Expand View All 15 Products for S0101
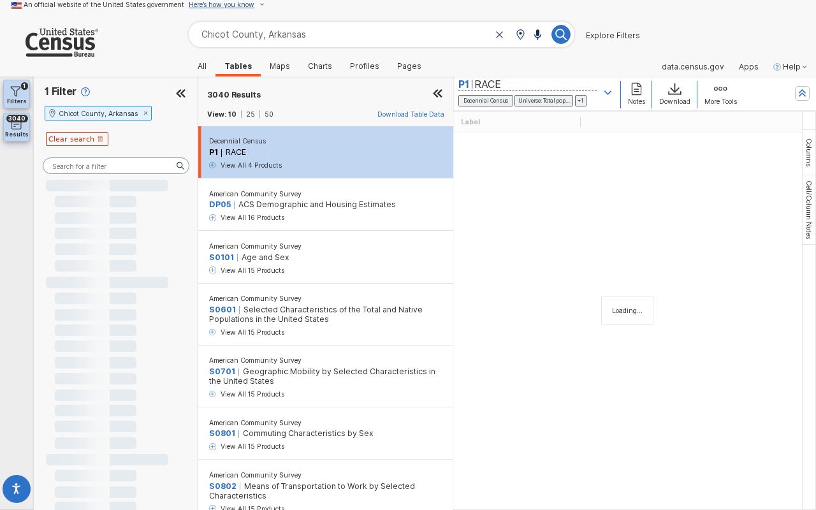The width and height of the screenshot is (816, 510). [247, 270]
